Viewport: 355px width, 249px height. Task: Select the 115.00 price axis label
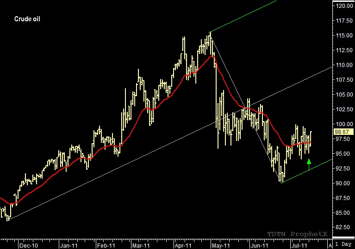[344, 36]
